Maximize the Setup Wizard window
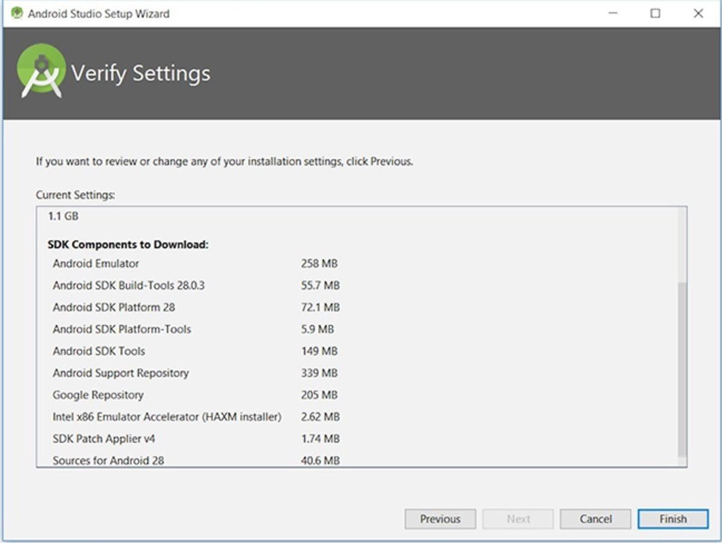Screen dimensions: 722x543 tap(655, 13)
